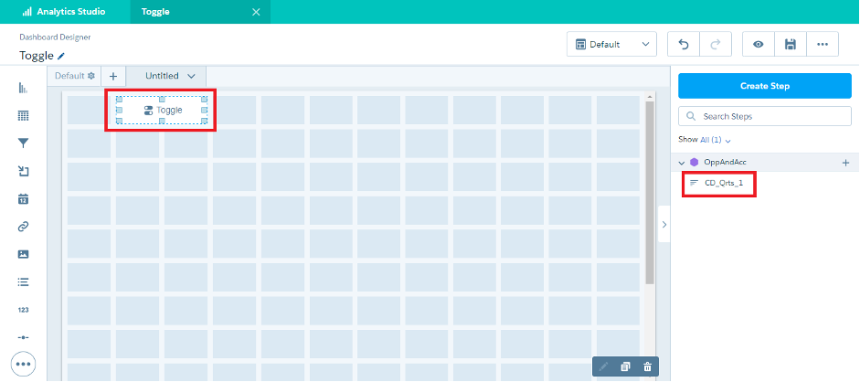860x382 pixels.
Task: Select the Toggle widget on the canvas
Action: click(161, 111)
